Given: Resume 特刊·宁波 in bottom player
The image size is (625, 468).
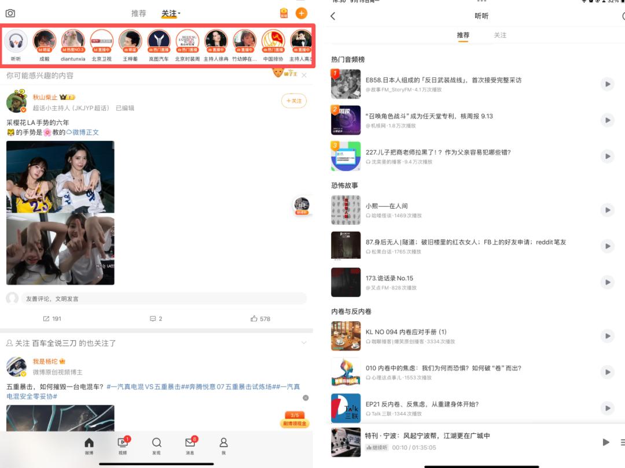Looking at the screenshot, I should pyautogui.click(x=606, y=442).
